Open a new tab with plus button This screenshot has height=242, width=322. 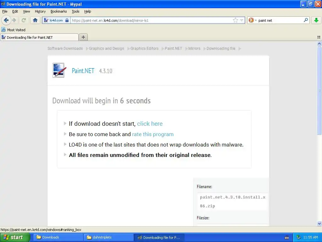(83, 37)
